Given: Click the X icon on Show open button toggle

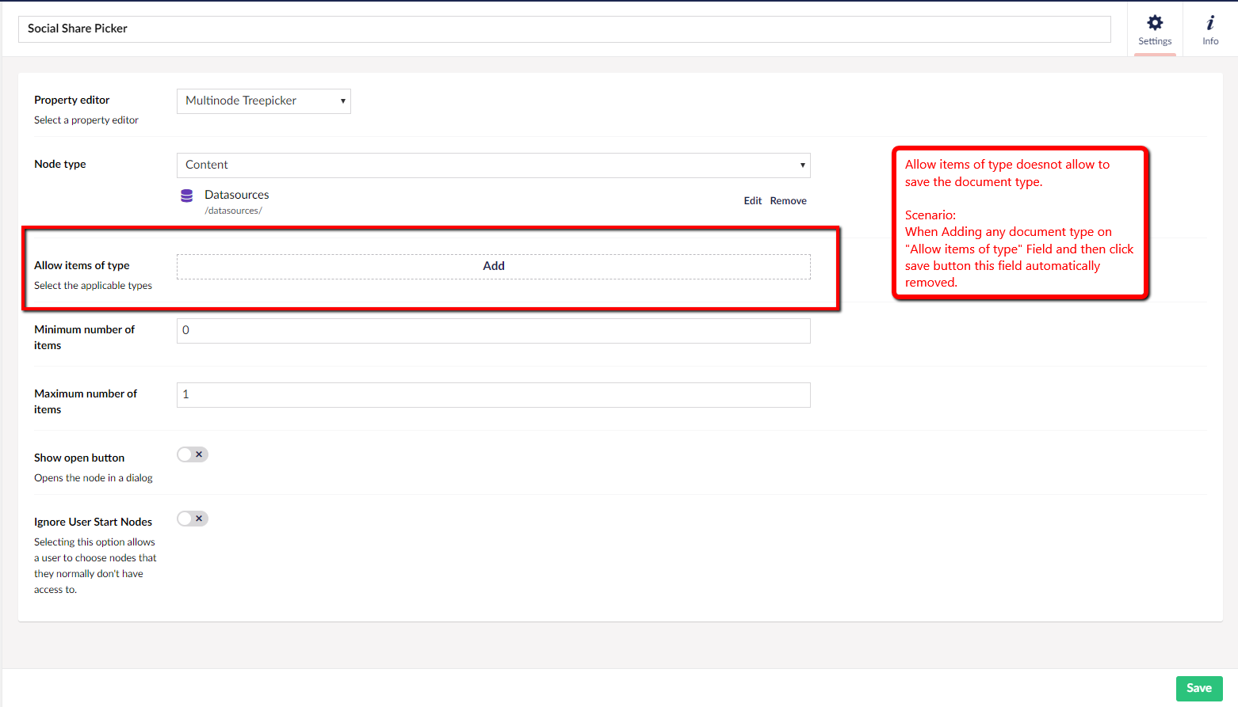Looking at the screenshot, I should (x=199, y=454).
